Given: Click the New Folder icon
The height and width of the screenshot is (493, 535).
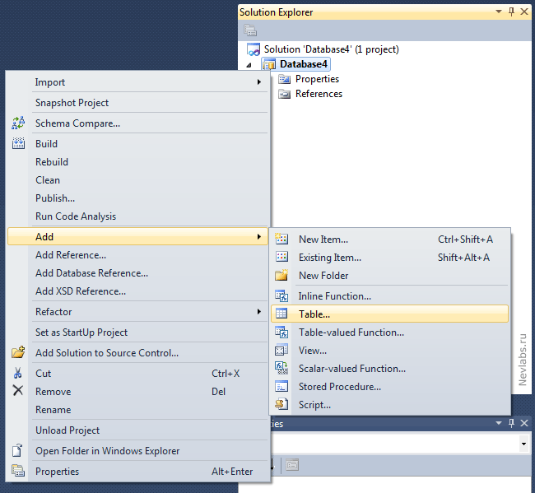Looking at the screenshot, I should (x=281, y=276).
